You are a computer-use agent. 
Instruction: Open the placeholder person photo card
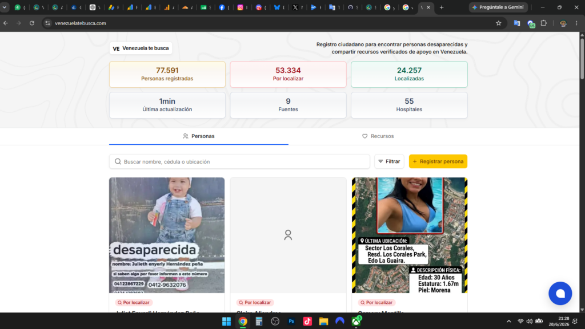[x=288, y=235]
